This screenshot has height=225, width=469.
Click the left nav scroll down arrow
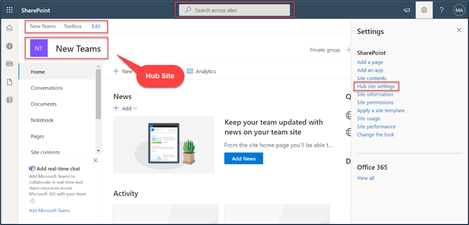pyautogui.click(x=98, y=151)
